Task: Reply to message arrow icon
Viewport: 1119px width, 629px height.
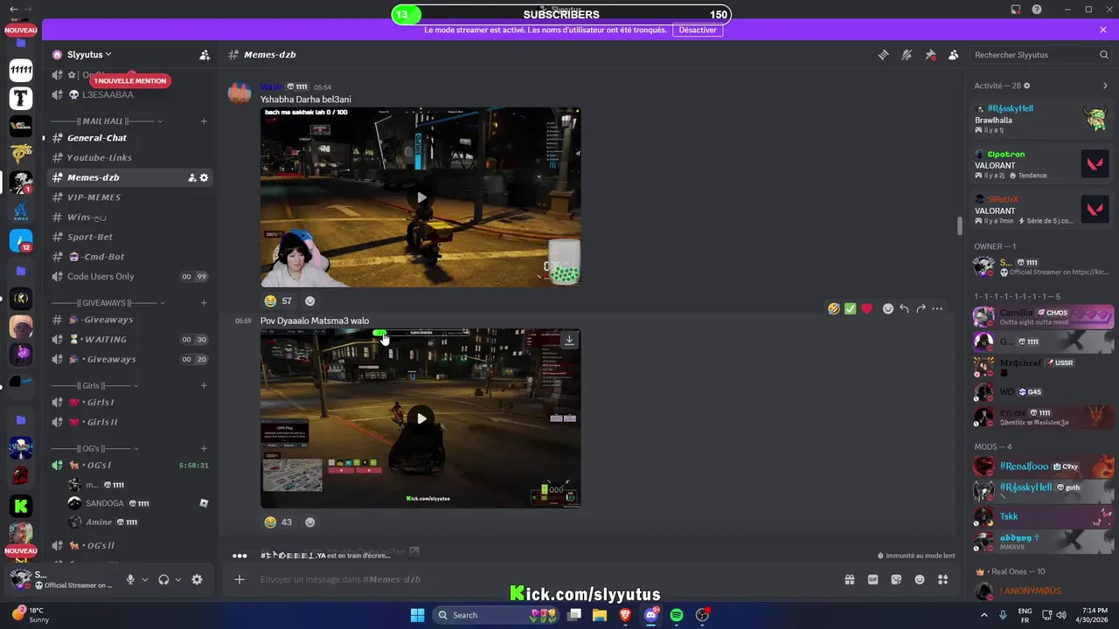Action: click(x=904, y=308)
